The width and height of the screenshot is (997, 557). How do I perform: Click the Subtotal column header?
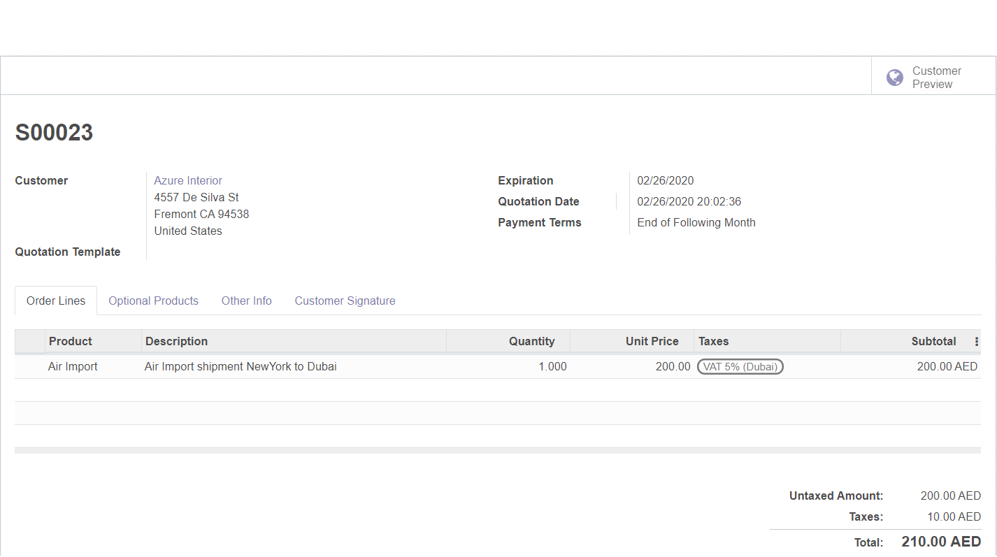pos(933,342)
